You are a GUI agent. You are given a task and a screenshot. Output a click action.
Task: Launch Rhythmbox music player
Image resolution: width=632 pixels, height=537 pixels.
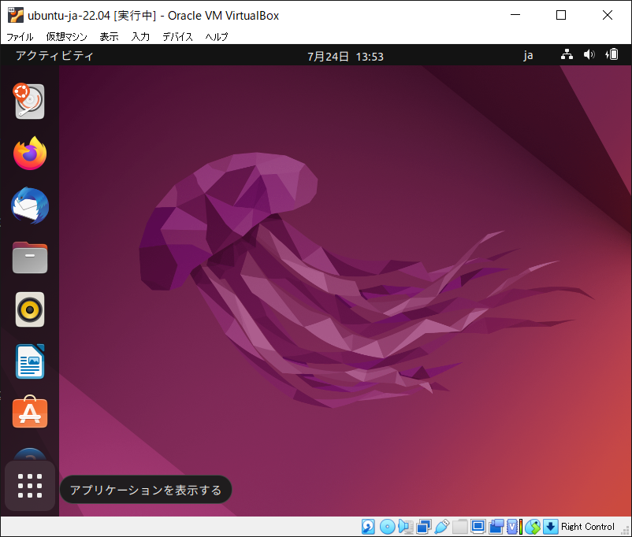pos(30,309)
